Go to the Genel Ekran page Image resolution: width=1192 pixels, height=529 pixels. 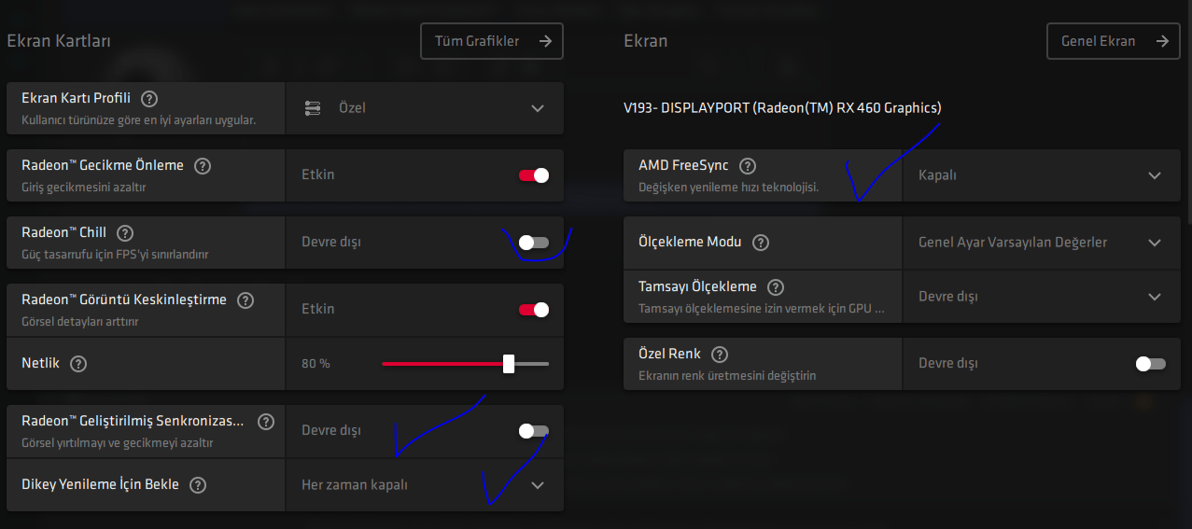[1114, 41]
